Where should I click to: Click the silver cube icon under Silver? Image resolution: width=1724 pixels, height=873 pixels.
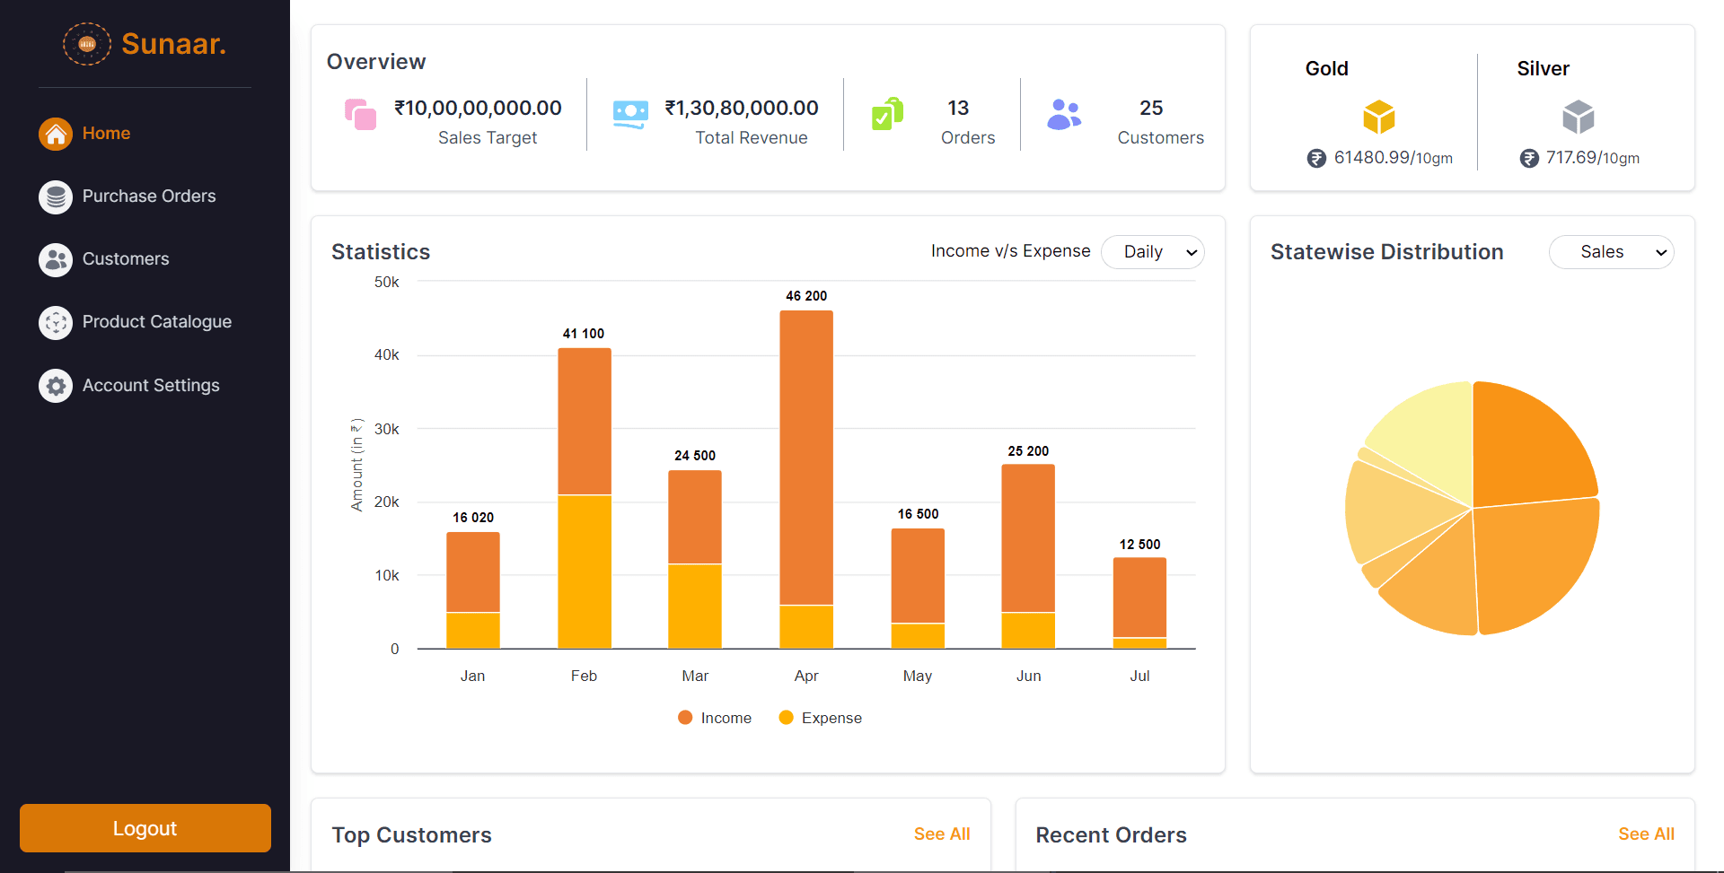pyautogui.click(x=1578, y=117)
